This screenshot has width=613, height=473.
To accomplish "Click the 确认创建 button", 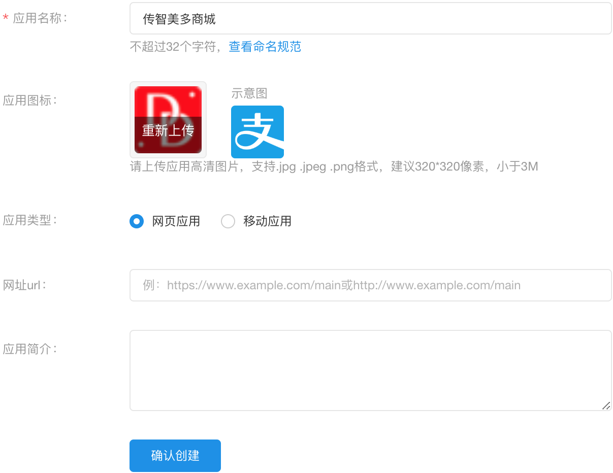I will tap(175, 456).
